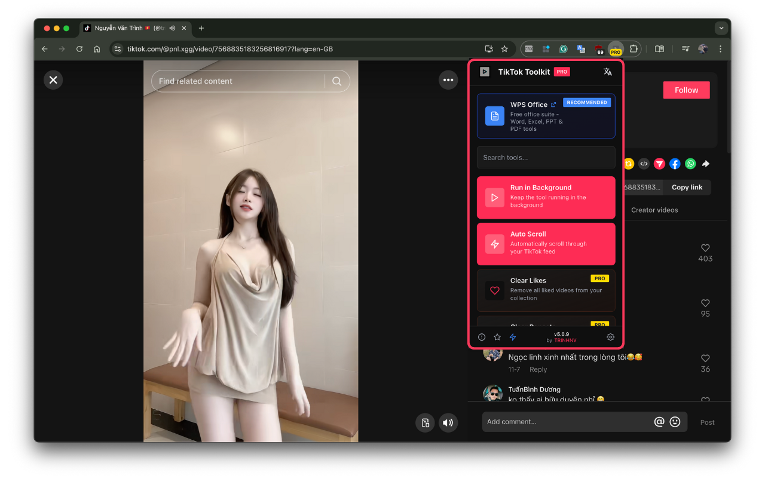
Task: Open a new browser tab
Action: click(201, 28)
